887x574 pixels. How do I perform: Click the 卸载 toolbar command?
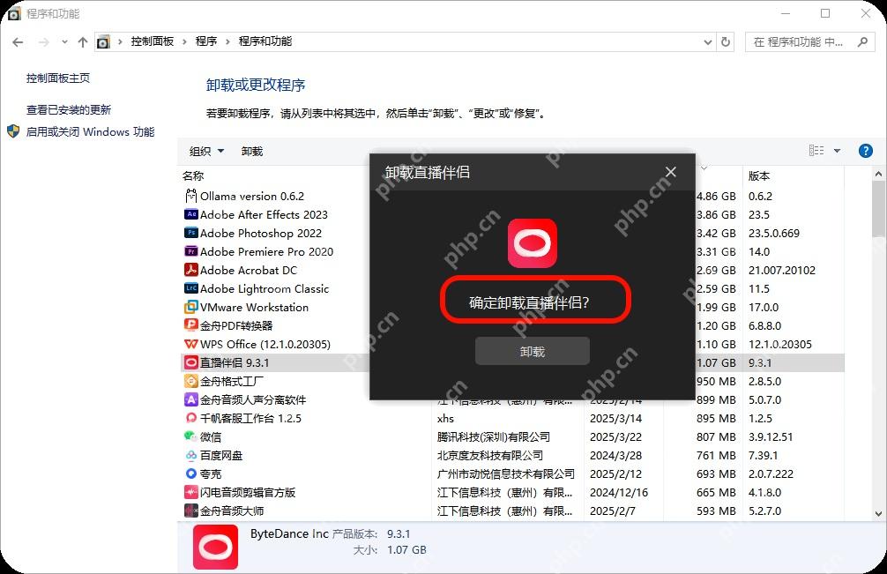pos(252,151)
